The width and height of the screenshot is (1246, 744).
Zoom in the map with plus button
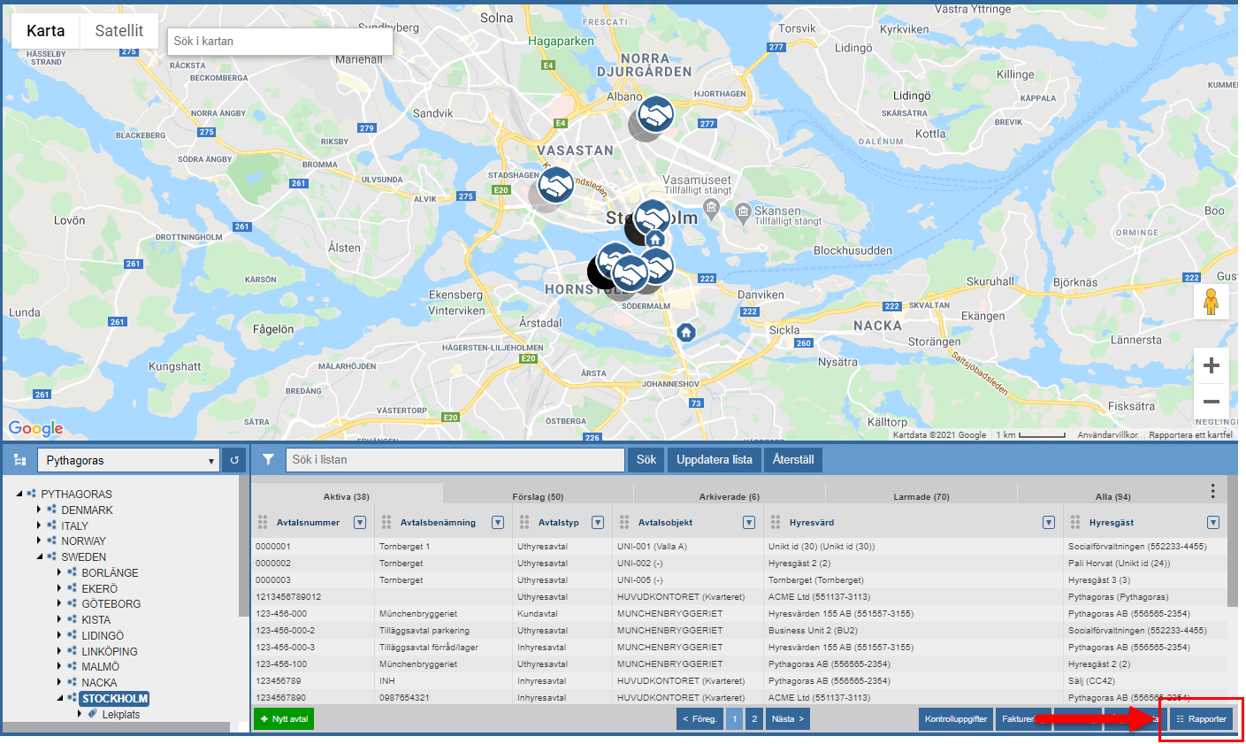point(1211,365)
